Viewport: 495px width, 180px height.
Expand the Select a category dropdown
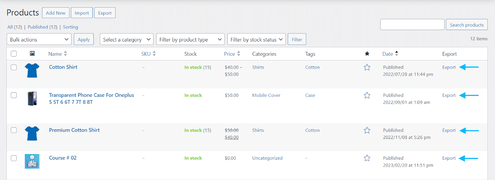click(x=127, y=39)
